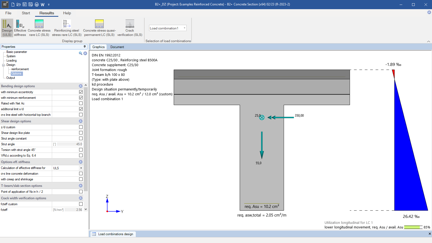Screen dimensions: 432x243
Task: Open a file using the folder icon
Action: coord(19,5)
